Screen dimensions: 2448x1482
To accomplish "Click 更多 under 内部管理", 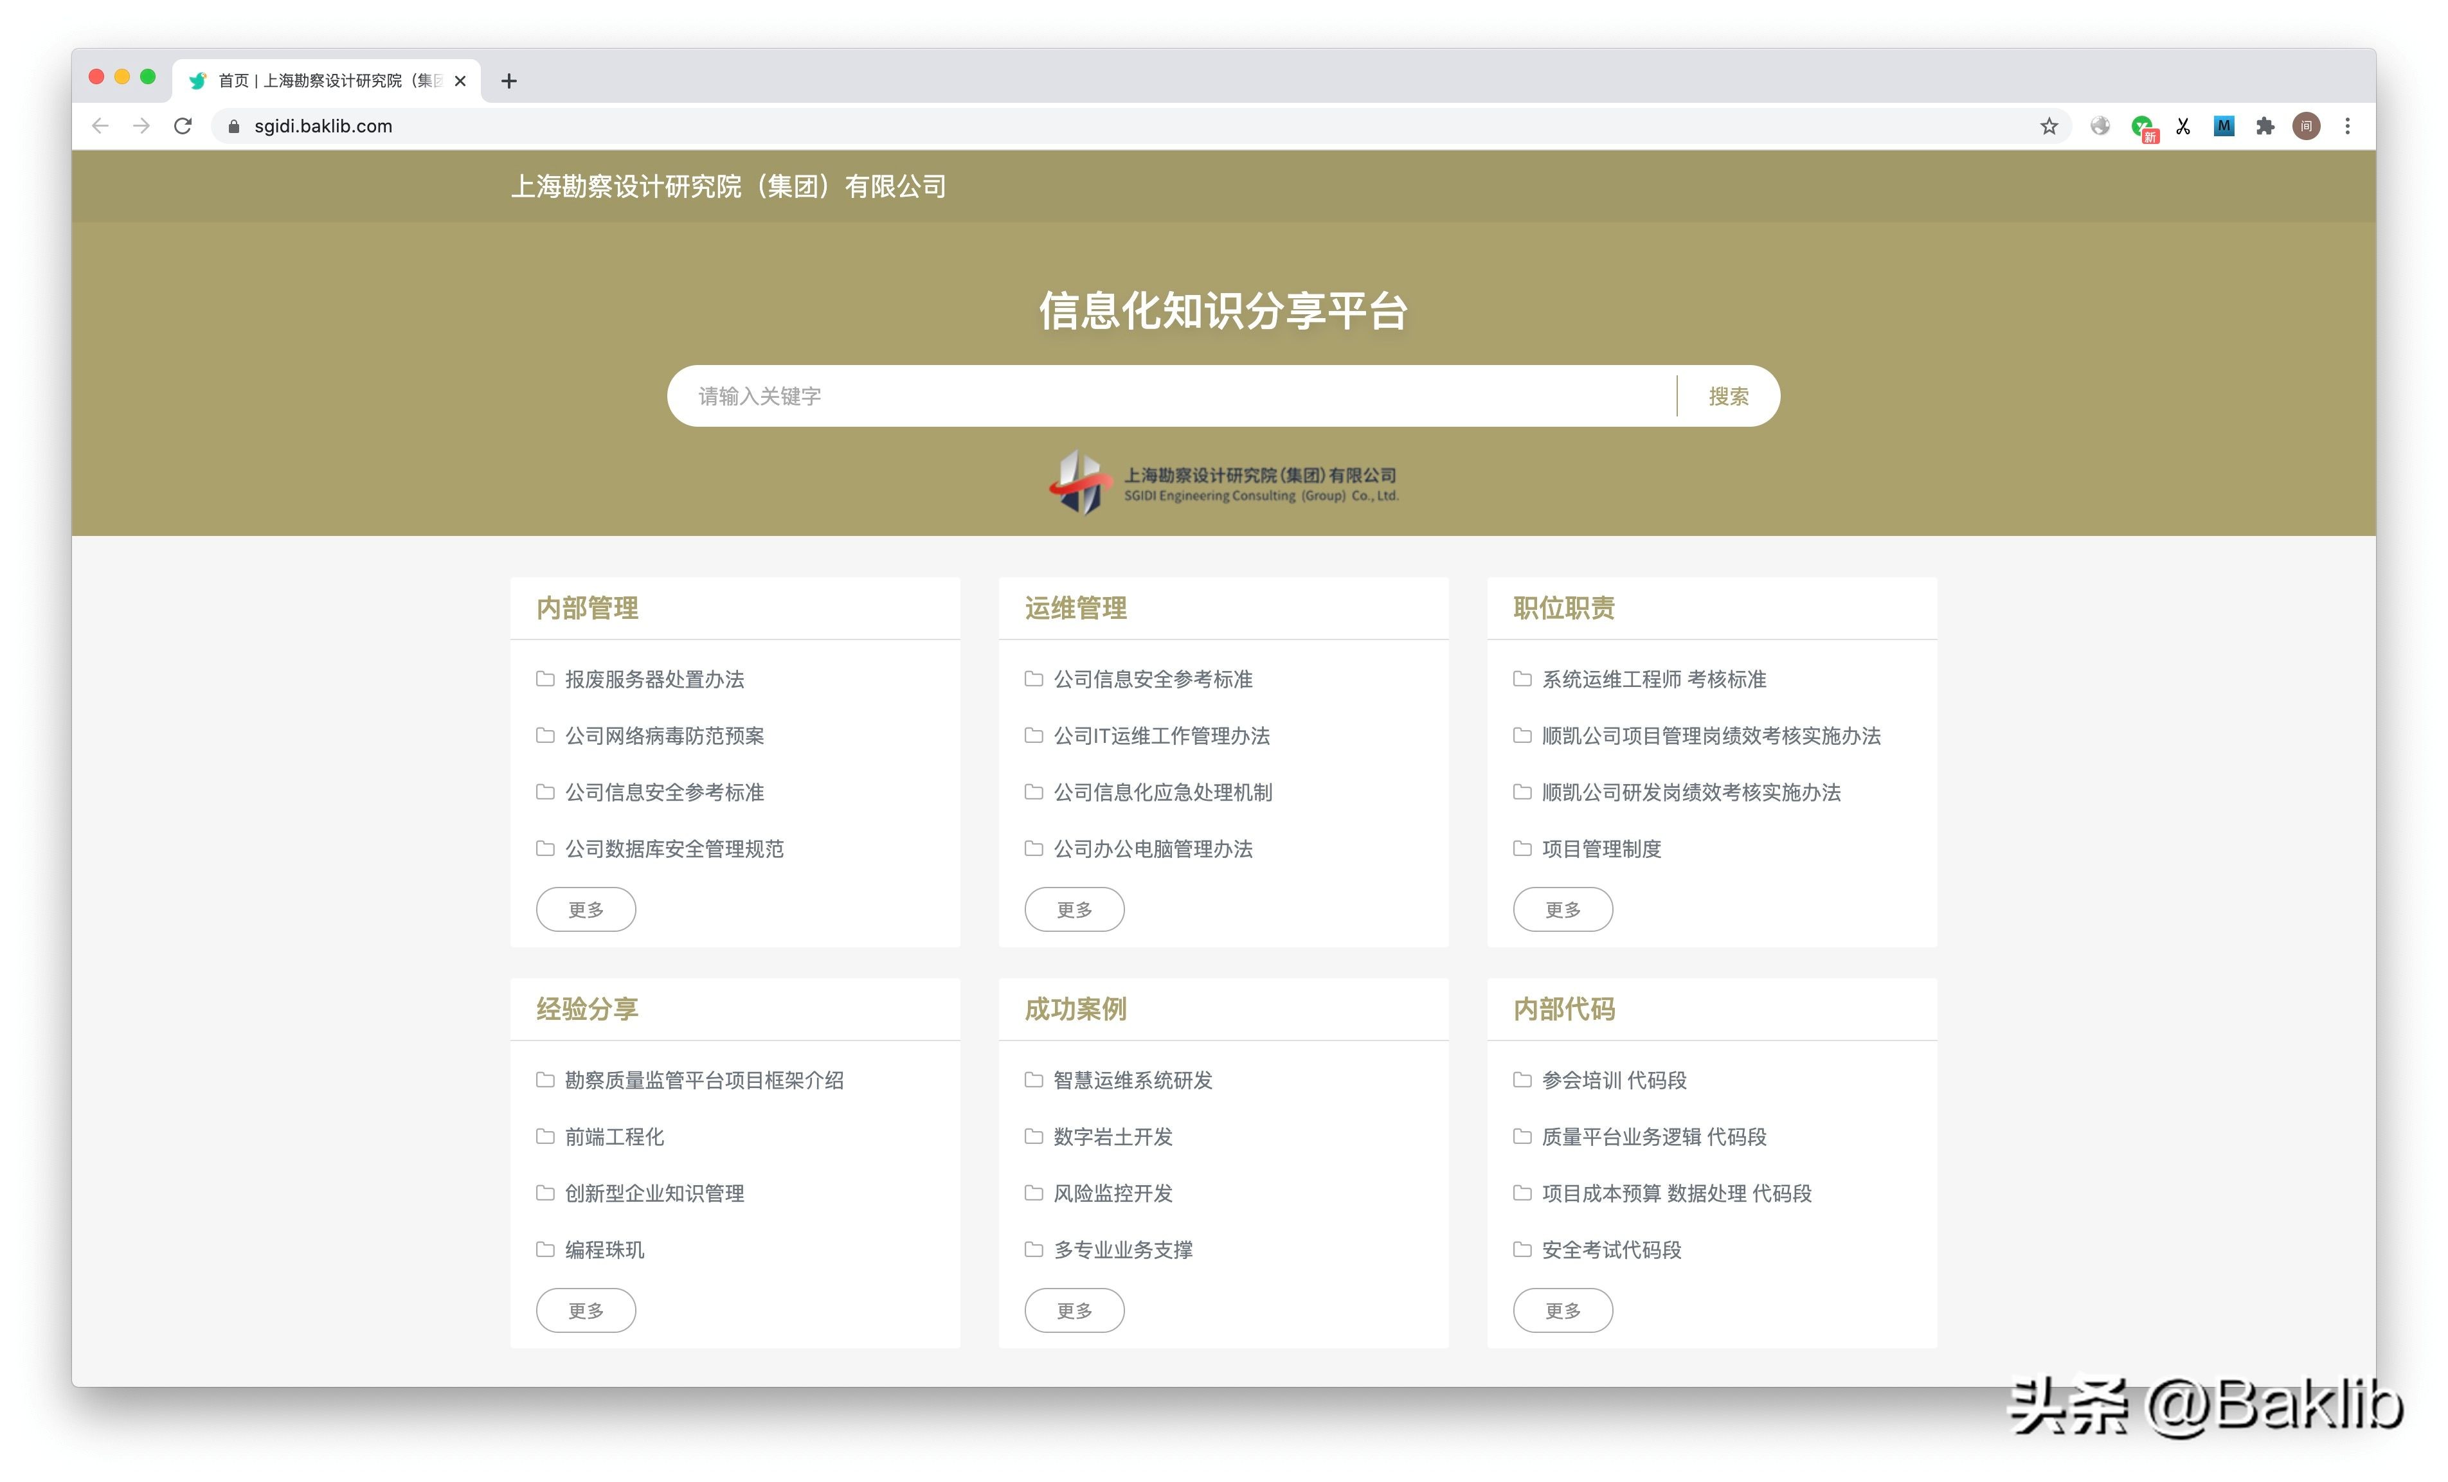I will [x=585, y=909].
